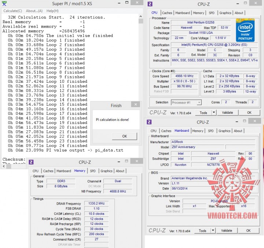Click scroll left arrow in Super PI log

point(4,166)
